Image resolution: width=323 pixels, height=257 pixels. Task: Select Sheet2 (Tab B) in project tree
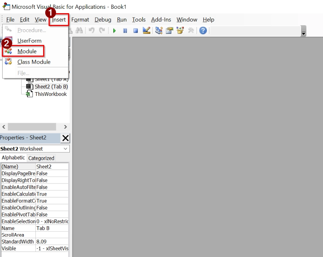pyautogui.click(x=51, y=87)
